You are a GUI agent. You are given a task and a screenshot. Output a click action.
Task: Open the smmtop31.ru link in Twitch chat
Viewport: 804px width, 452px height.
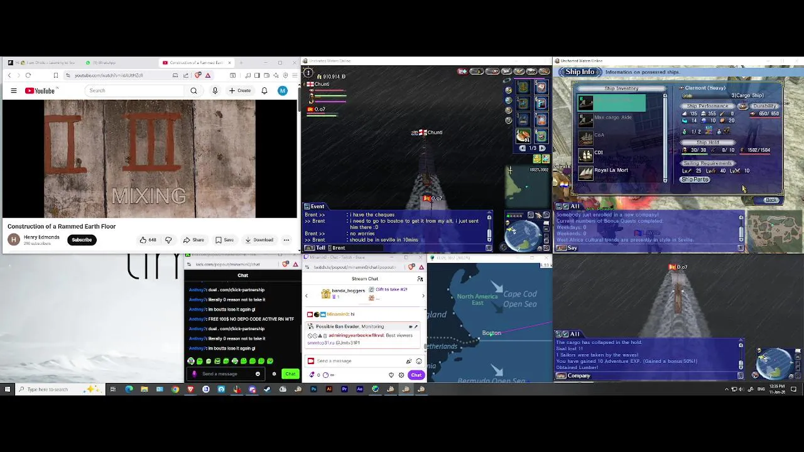320,343
